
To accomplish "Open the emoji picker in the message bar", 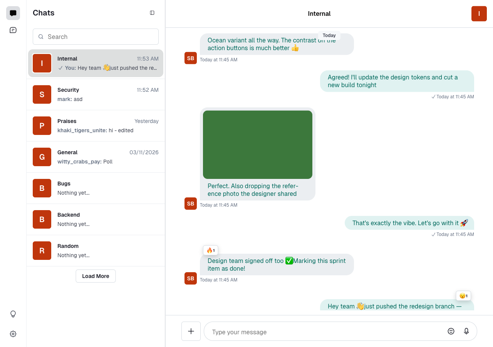I will (x=451, y=331).
